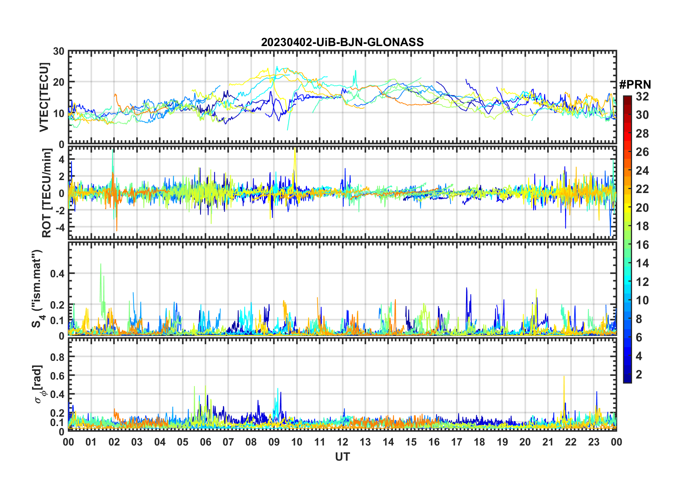Select the 18 hour tick label on the UT axis

click(479, 442)
